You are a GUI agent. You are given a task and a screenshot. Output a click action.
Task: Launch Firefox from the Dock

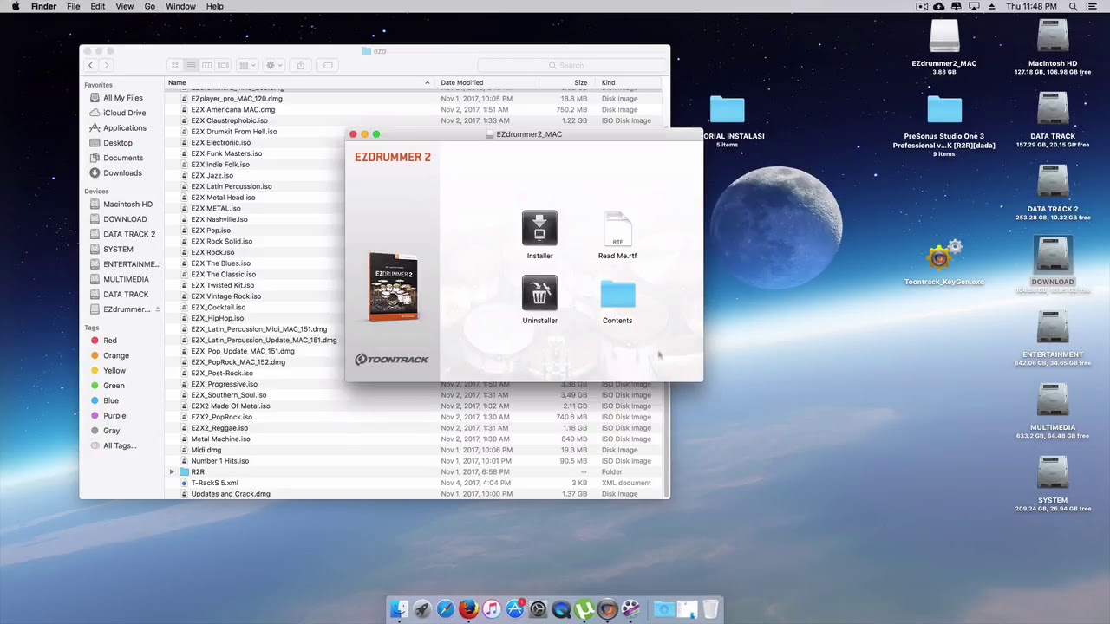coord(468,609)
